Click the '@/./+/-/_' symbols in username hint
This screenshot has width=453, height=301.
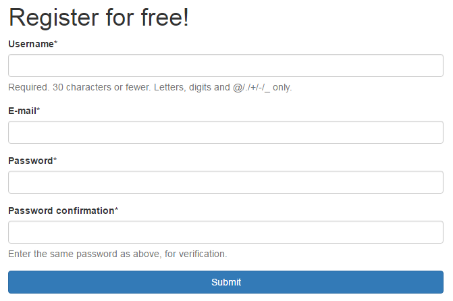[251, 88]
